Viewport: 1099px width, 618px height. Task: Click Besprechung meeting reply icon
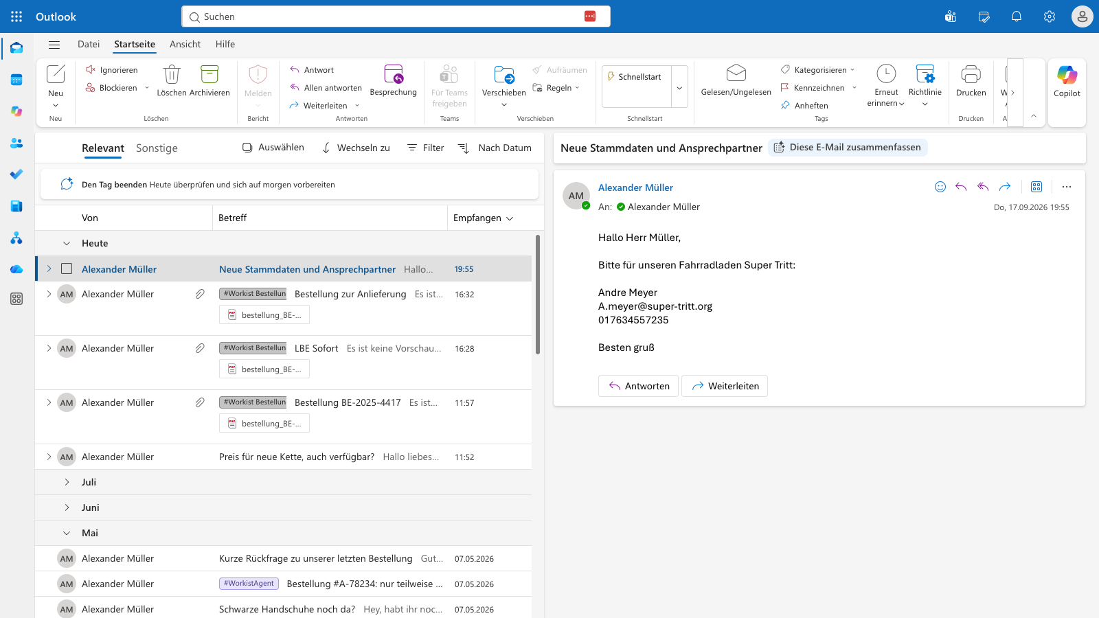click(x=394, y=81)
